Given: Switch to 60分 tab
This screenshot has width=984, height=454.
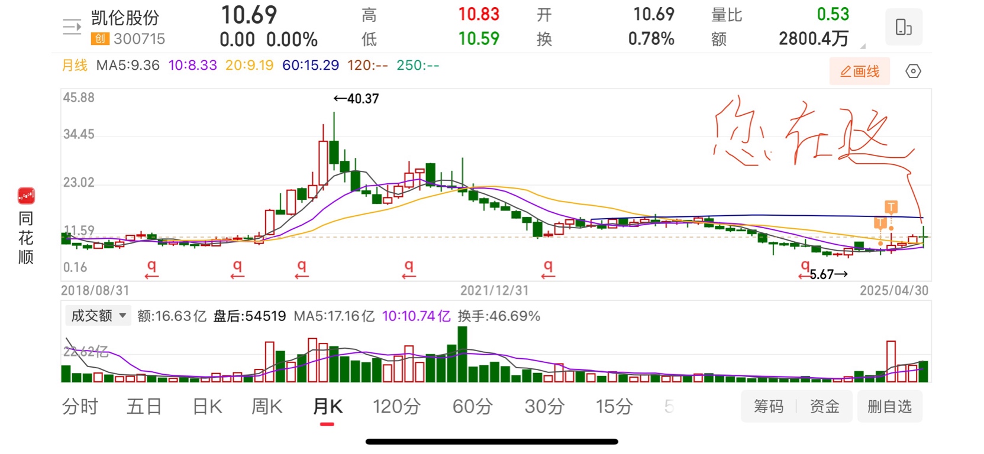Looking at the screenshot, I should 472,407.
